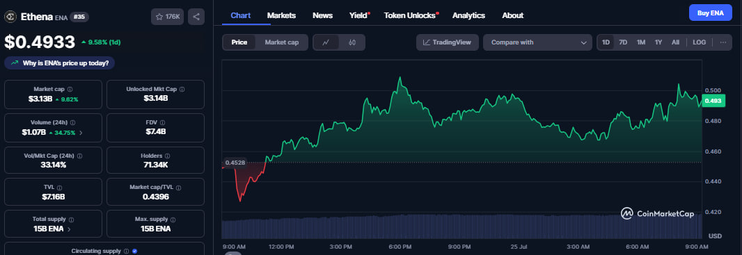Open Why is ENA's price up today
The height and width of the screenshot is (255, 742).
[60, 63]
